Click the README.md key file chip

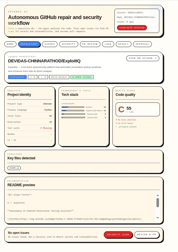tap(14, 168)
